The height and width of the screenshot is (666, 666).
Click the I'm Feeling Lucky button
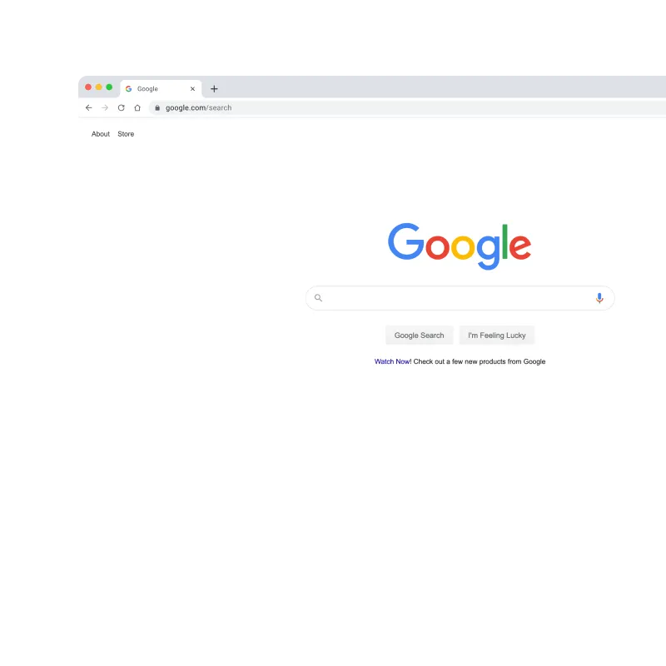[x=496, y=335]
